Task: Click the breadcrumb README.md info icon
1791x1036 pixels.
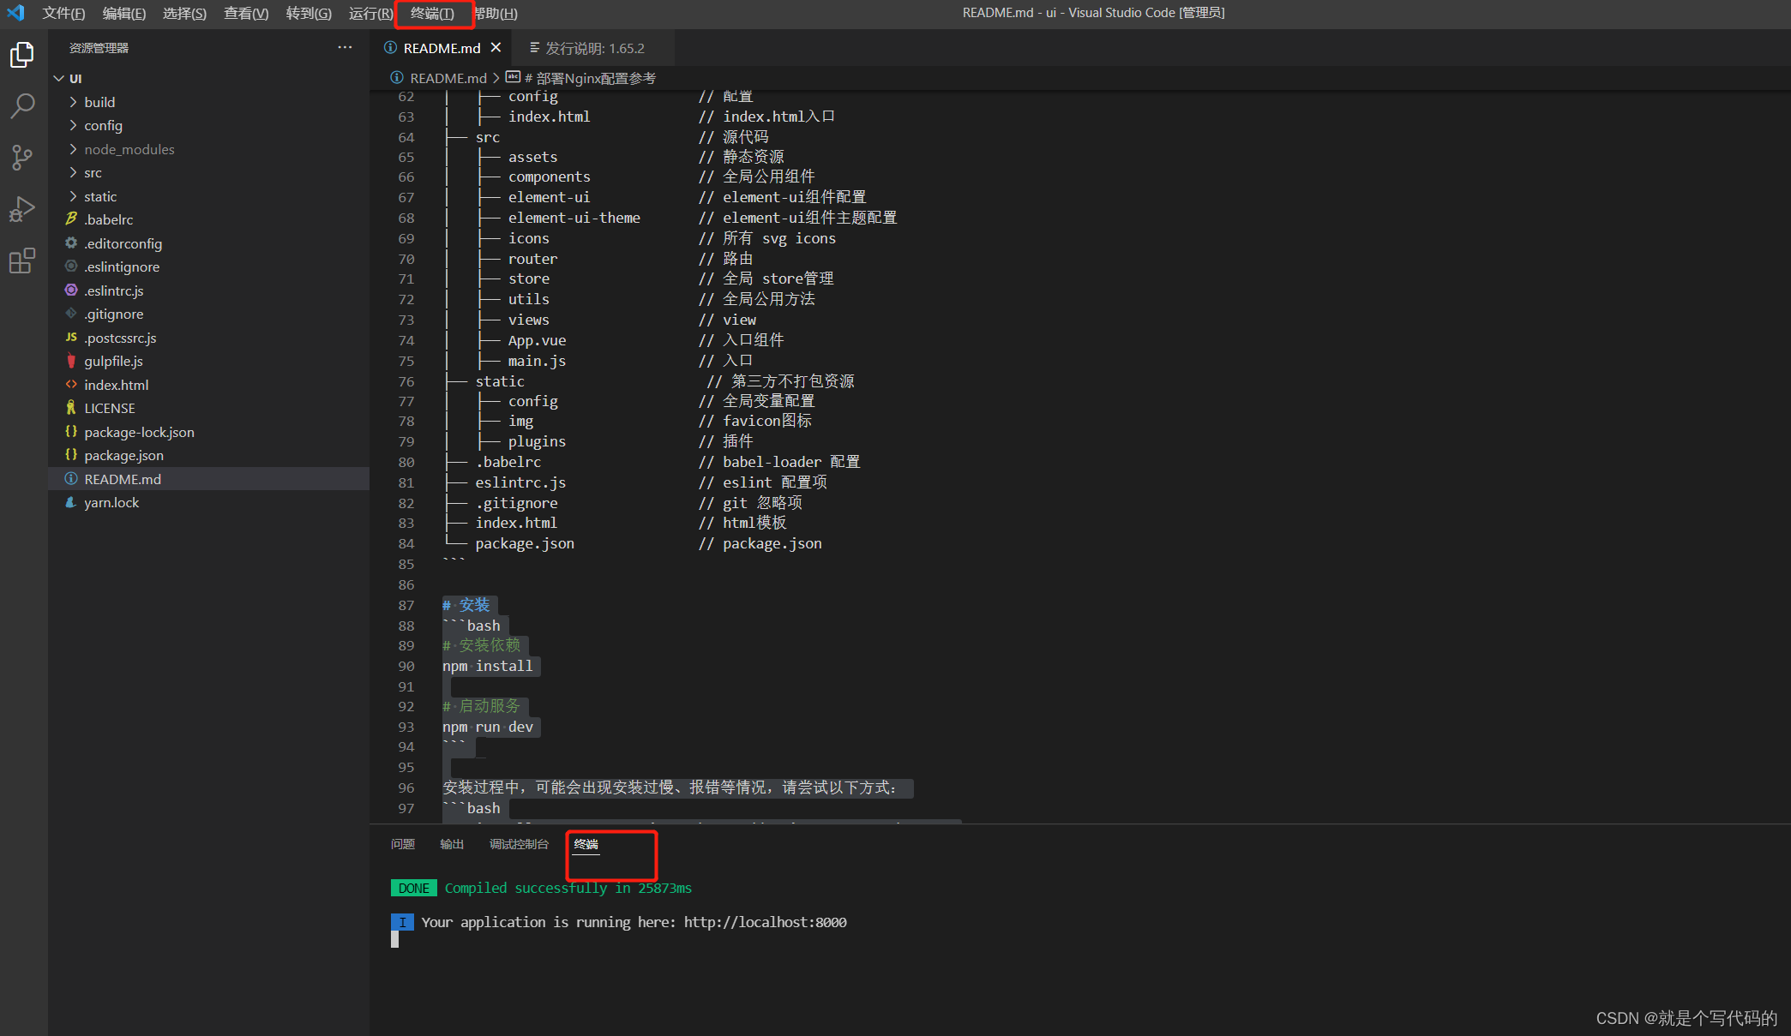Action: (x=397, y=78)
